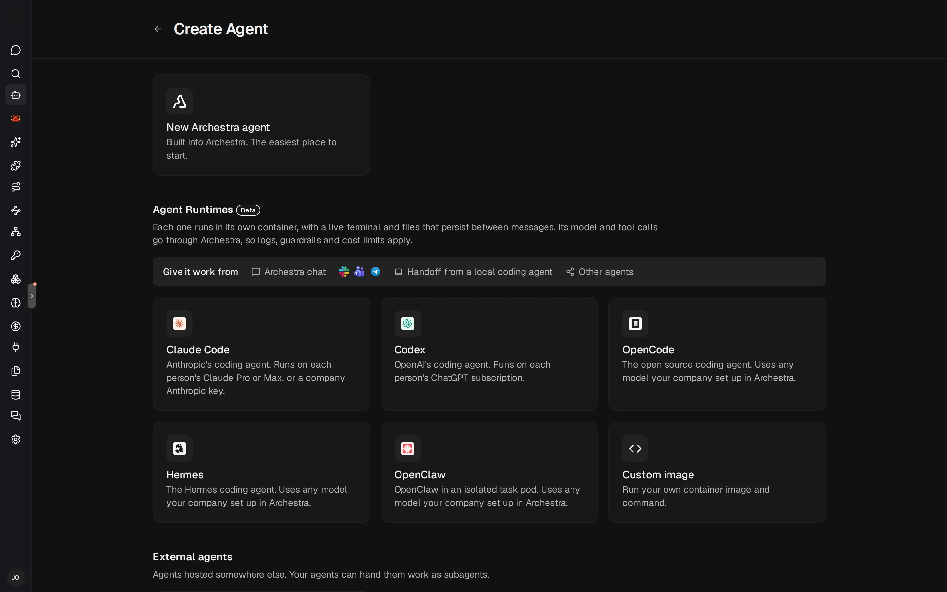The width and height of the screenshot is (947, 592).
Task: Choose the OpenClaw runtime card
Action: (489, 472)
